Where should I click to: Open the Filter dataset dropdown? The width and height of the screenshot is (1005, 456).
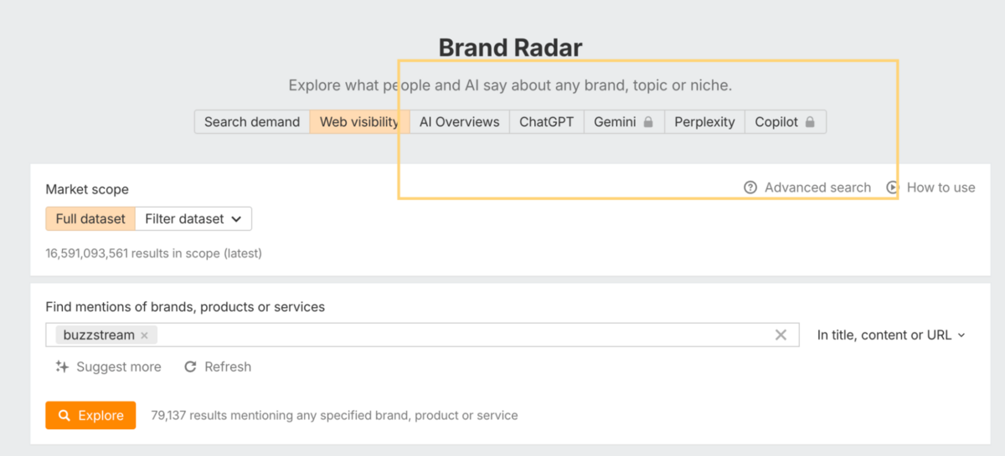(x=193, y=219)
